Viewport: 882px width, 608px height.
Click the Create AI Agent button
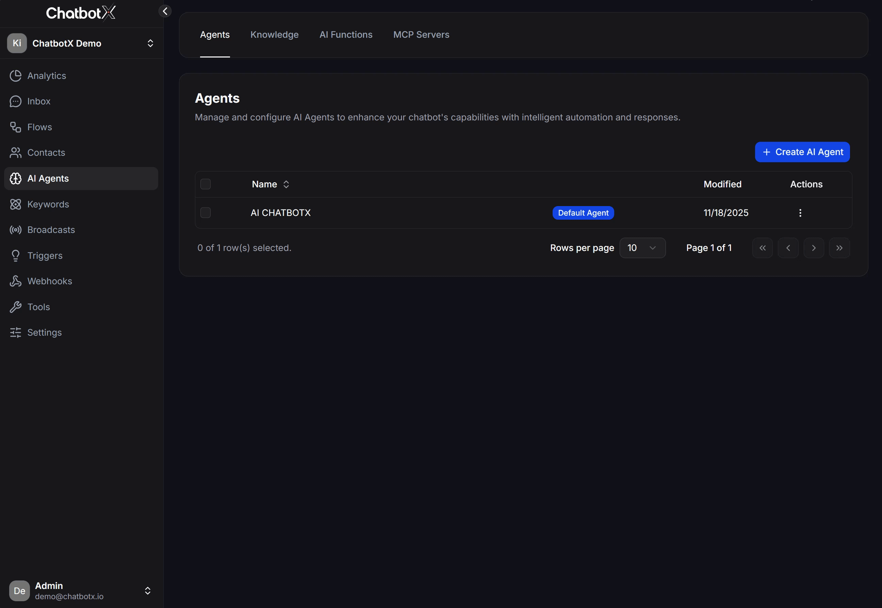802,152
